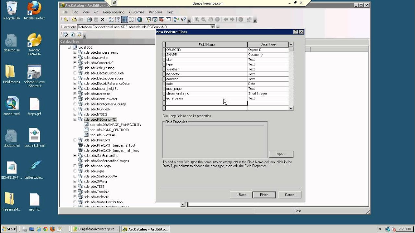Click Catalog Tree's scroll-down arrow

[183, 205]
